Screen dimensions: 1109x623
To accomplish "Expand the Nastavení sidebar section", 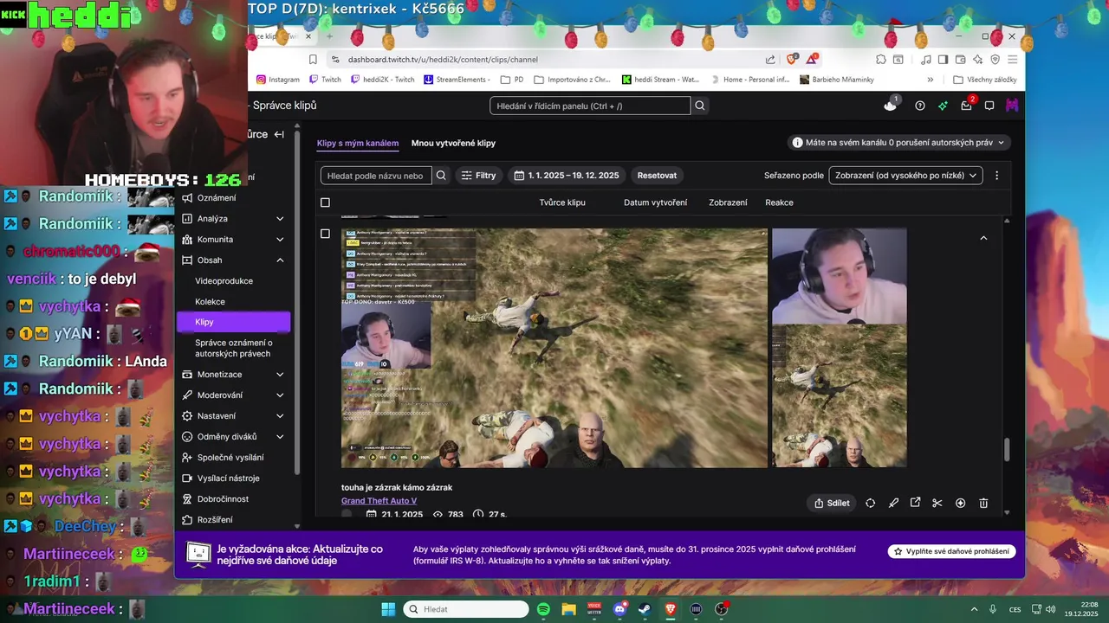I will coord(280,416).
